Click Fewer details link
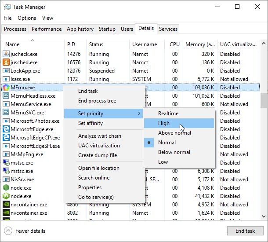This screenshot has height=242, width=268. [30, 231]
